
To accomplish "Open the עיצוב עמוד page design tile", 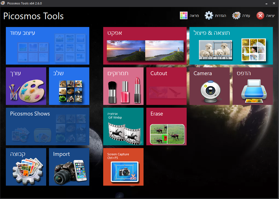I will tap(48, 46).
